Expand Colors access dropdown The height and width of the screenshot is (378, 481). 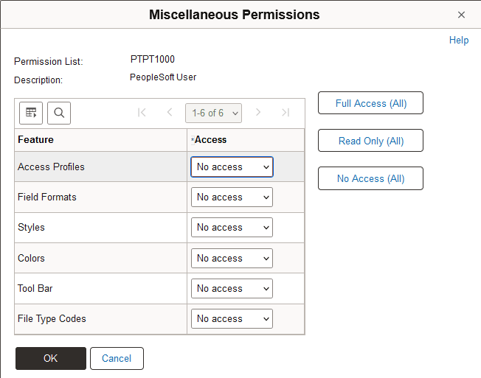coord(232,259)
